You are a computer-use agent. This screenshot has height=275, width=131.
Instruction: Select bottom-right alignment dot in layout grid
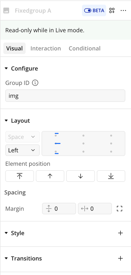pyautogui.click(x=111, y=152)
